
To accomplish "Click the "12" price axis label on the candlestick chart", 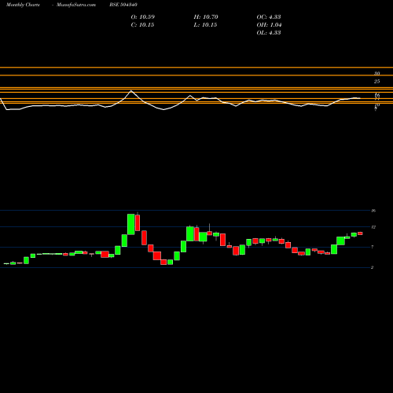I will [373, 227].
